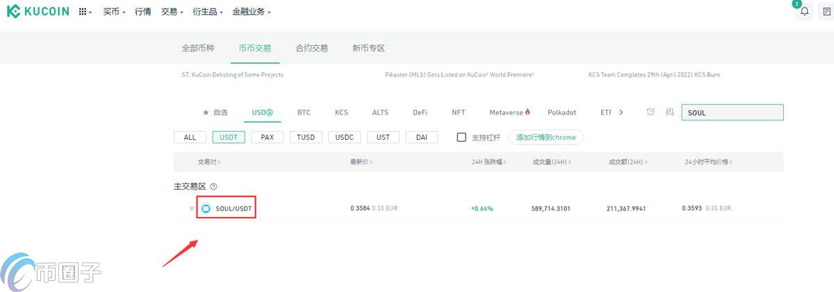Click the 0.3584 latest price value
The image size is (834, 292).
coord(360,209)
